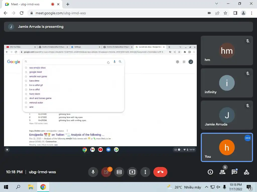The height and width of the screenshot is (192, 257).
Task: Click View 703 more rows link
Action: 38,123
